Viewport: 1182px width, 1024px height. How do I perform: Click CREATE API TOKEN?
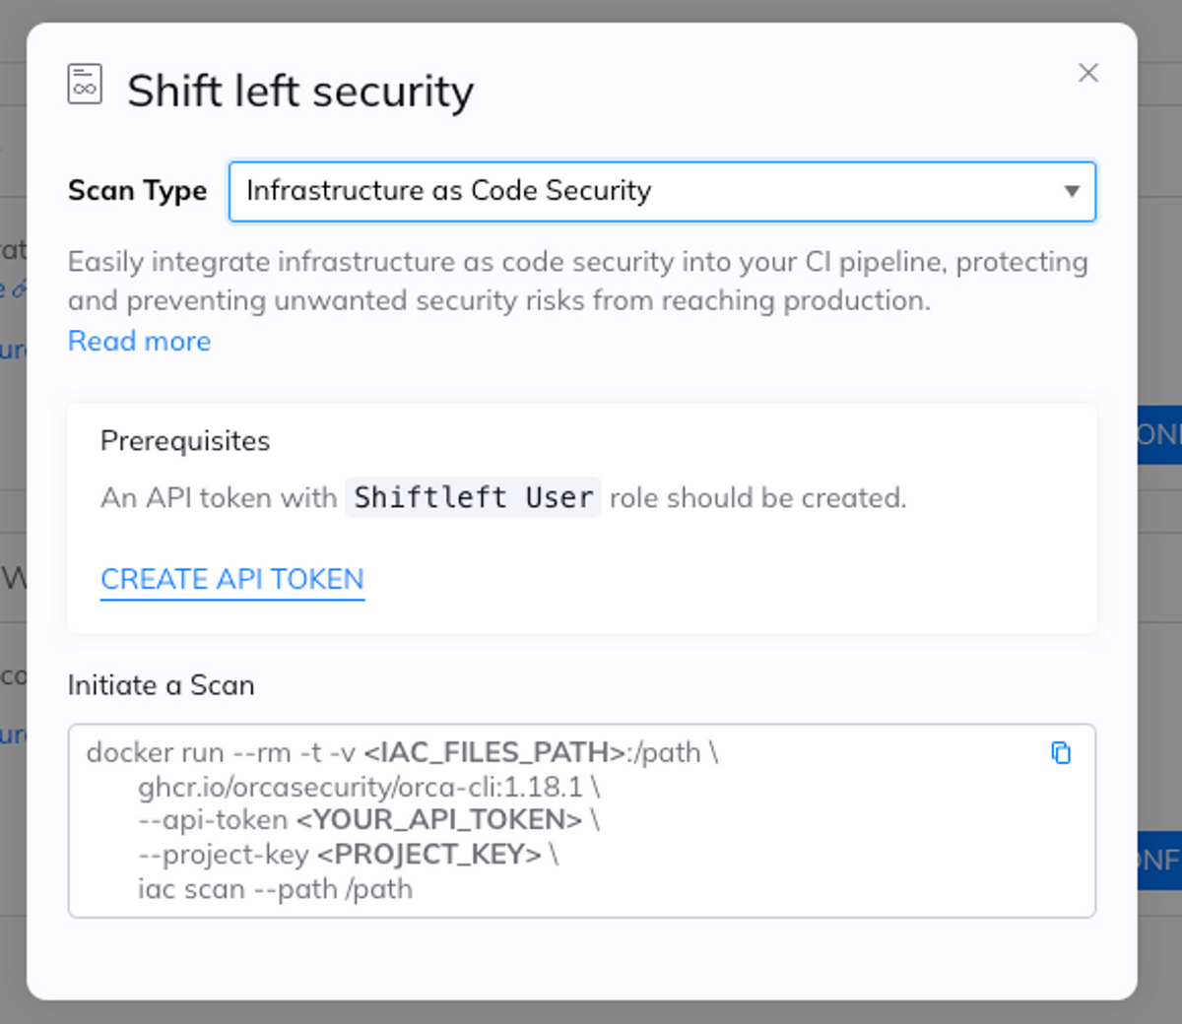point(231,579)
